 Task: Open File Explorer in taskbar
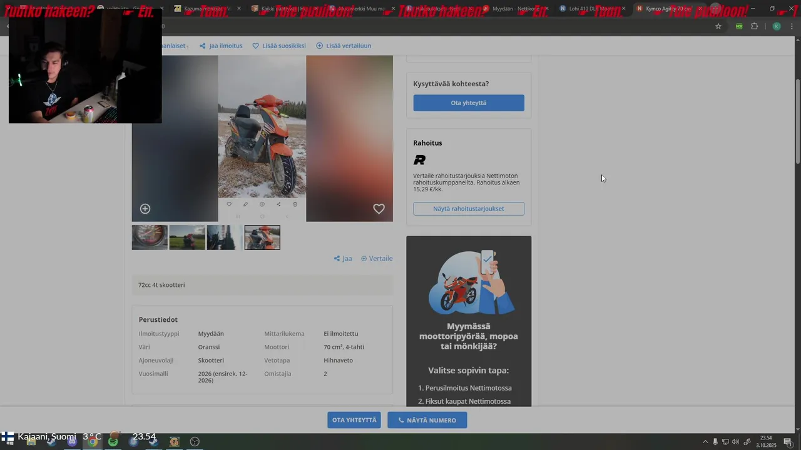[x=31, y=442]
